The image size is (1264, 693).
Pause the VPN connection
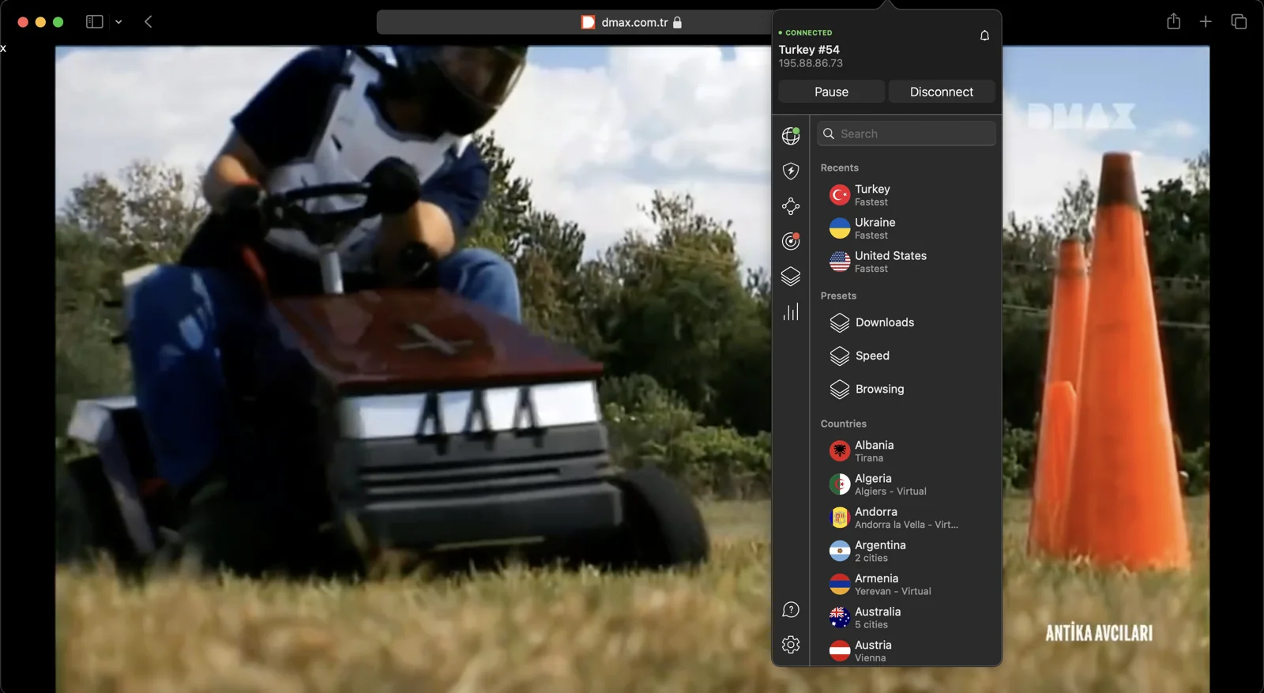831,92
